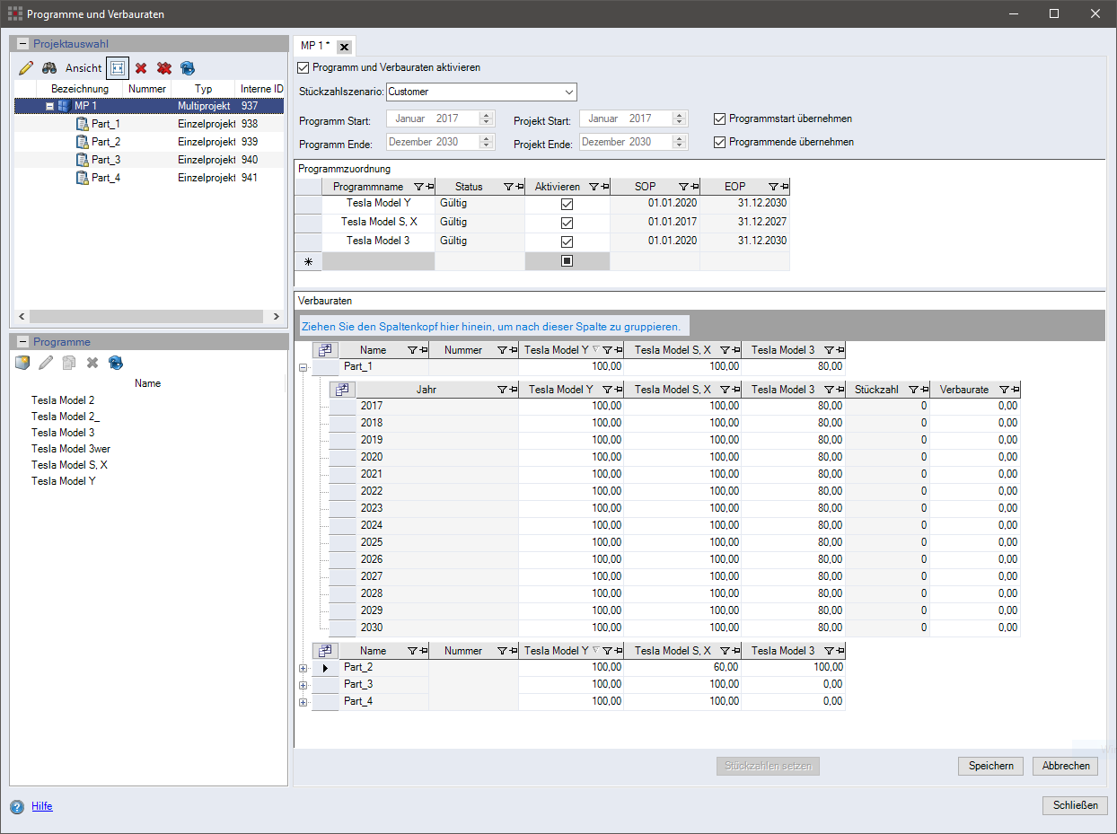Expand the Part_4 row in Verbauraten
The image size is (1117, 834).
303,702
